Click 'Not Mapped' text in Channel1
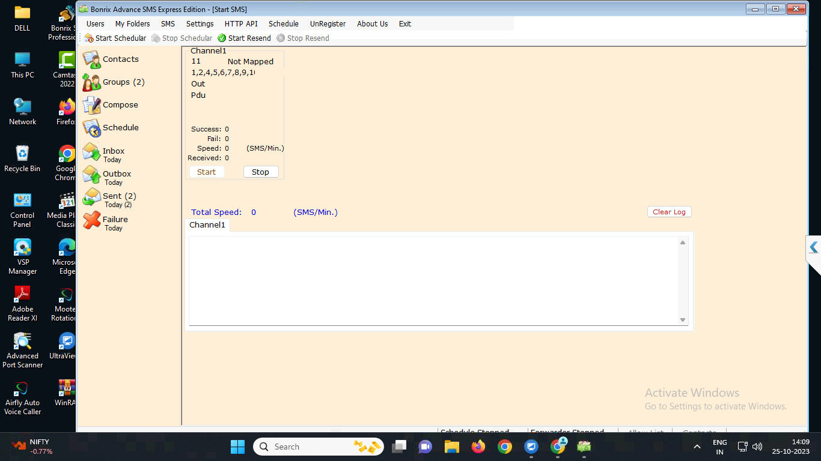This screenshot has width=821, height=461. point(251,62)
